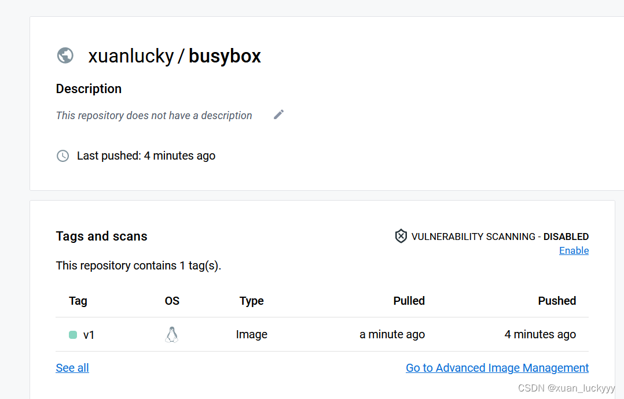Click the Tag column header
This screenshot has width=624, height=399.
[78, 301]
